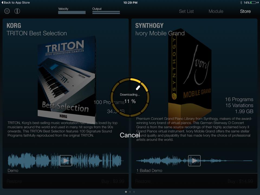The image size is (260, 195).
Task: Switch to the Module tab
Action: tap(216, 11)
